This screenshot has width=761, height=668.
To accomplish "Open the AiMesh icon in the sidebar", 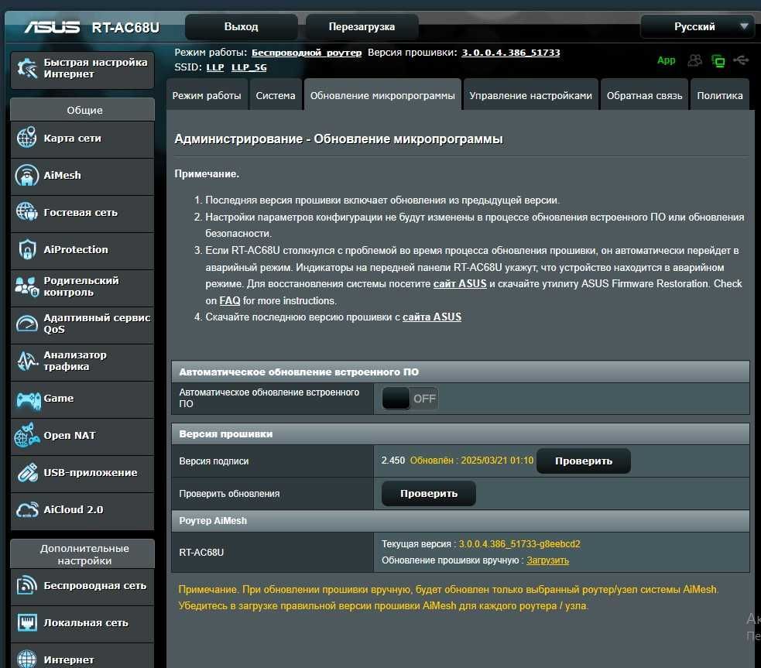I will tap(26, 175).
